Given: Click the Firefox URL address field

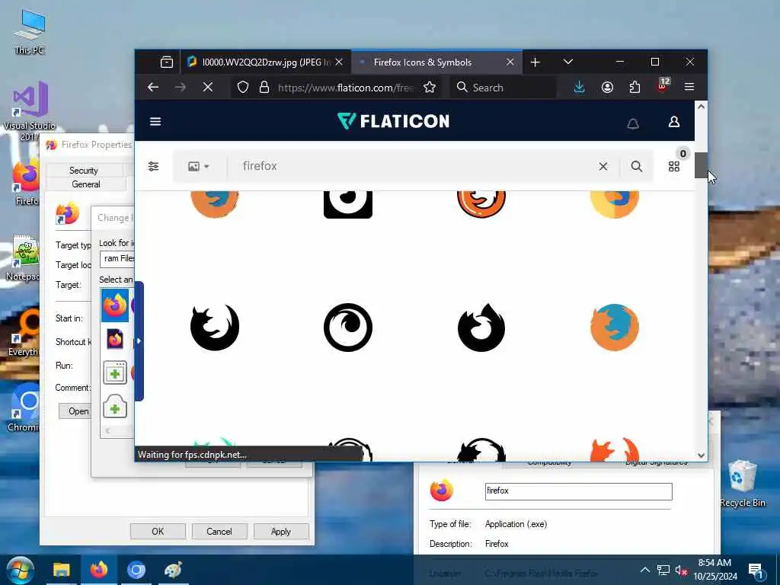Looking at the screenshot, I should (x=346, y=88).
